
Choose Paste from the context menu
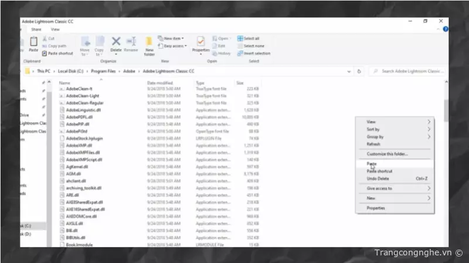(x=372, y=164)
